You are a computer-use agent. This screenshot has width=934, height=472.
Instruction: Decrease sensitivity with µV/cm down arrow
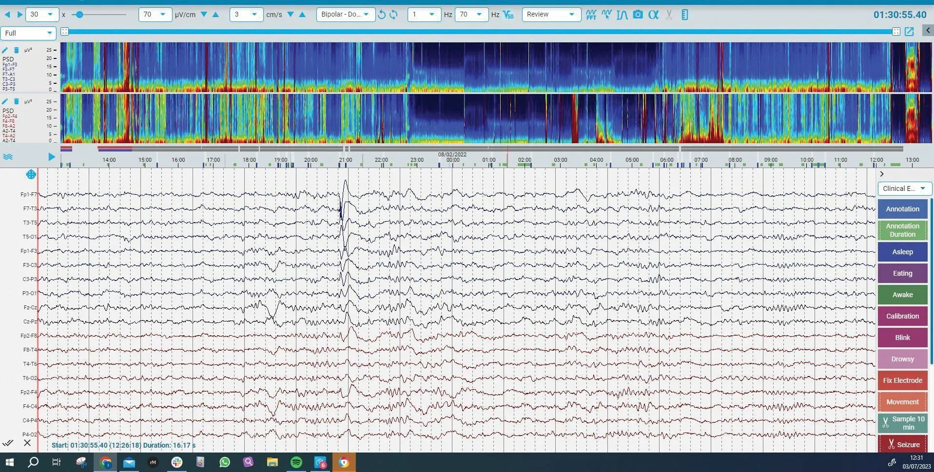[204, 15]
